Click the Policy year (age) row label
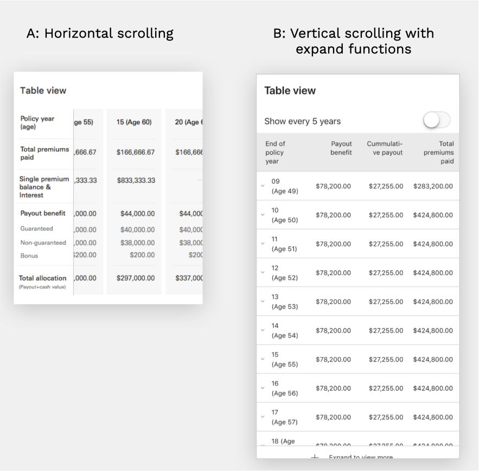 [x=37, y=123]
